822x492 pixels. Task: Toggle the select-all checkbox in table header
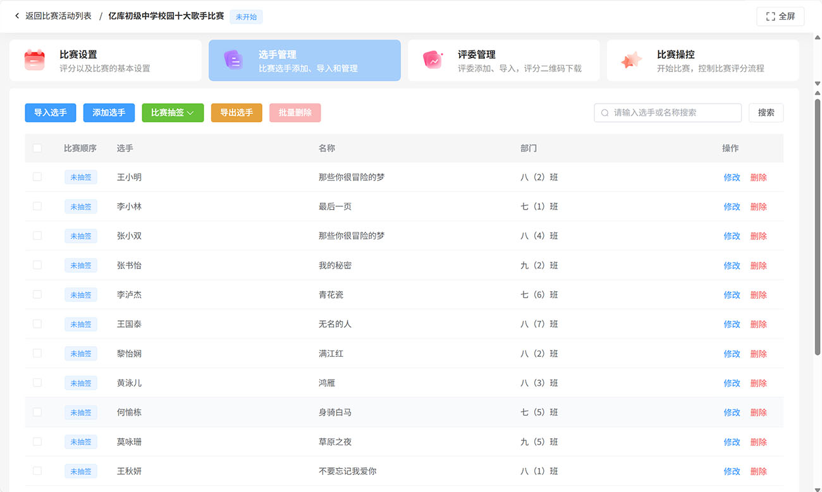(x=37, y=148)
